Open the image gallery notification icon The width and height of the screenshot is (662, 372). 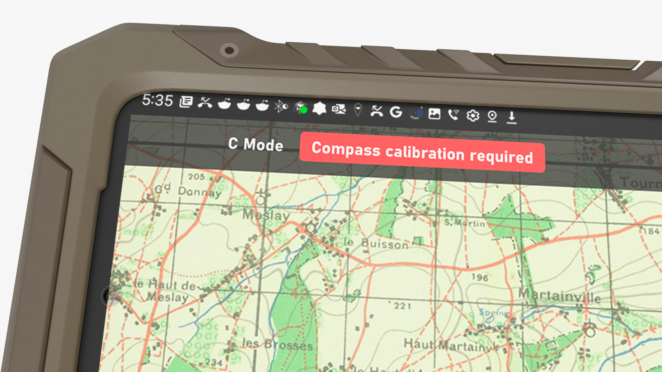click(434, 114)
